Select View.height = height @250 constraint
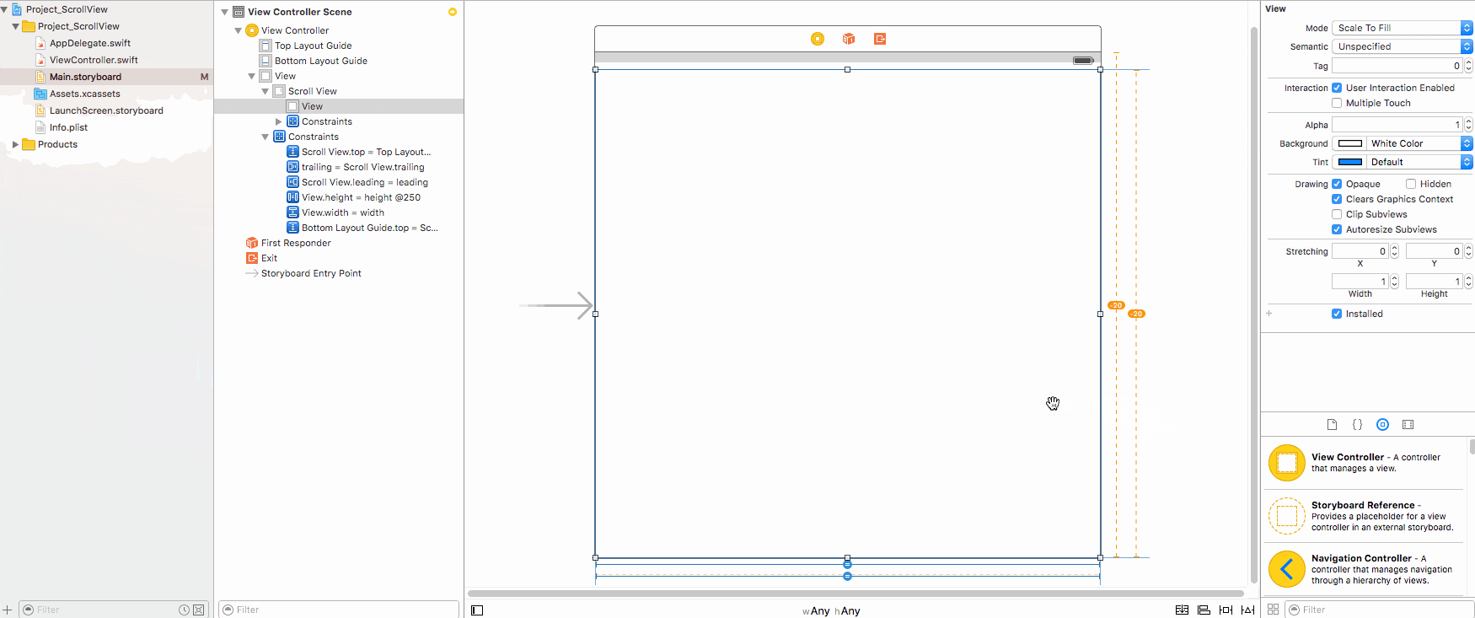1475x618 pixels. [361, 197]
